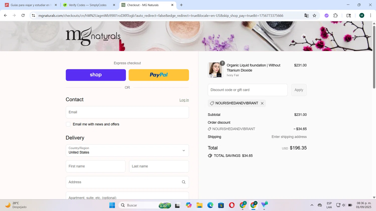Viewport: 376px width, 211px height.
Task: Show hidden tray icons chevron
Action: tap(312, 205)
